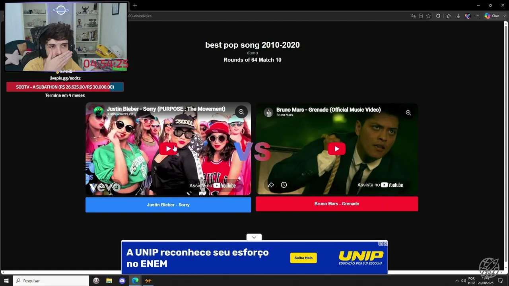Translate this page from address bar

click(x=414, y=16)
